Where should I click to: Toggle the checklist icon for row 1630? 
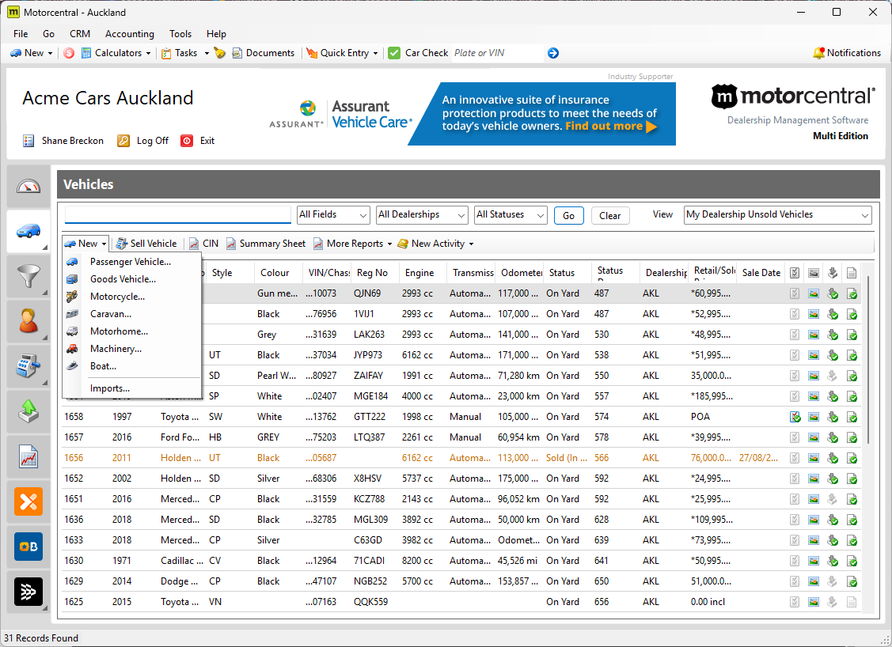click(795, 561)
